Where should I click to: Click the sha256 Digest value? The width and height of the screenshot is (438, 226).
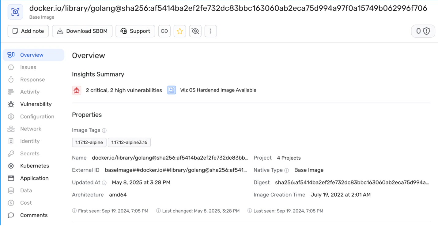352,182
